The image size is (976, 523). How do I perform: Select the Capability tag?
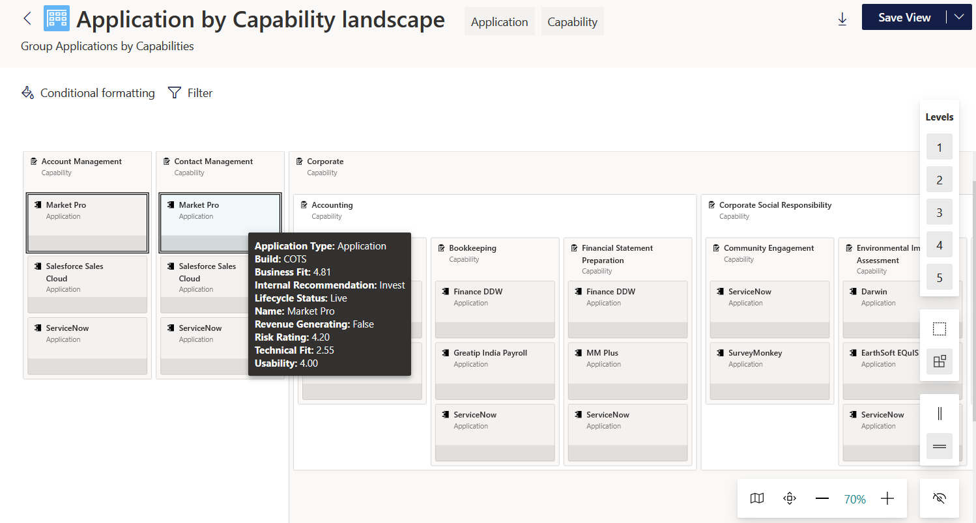pyautogui.click(x=573, y=21)
